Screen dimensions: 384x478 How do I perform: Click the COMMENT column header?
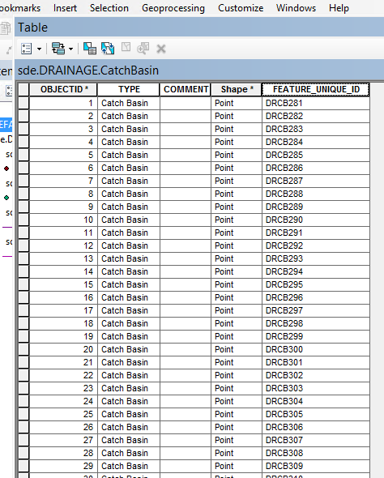(186, 90)
